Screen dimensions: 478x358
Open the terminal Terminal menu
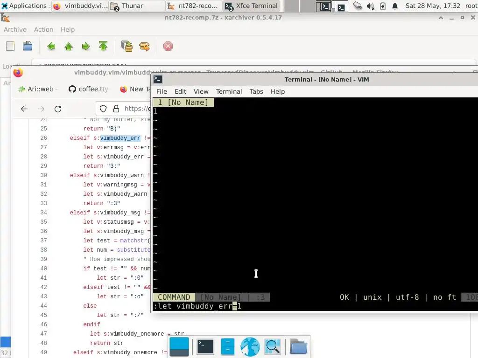[229, 92]
